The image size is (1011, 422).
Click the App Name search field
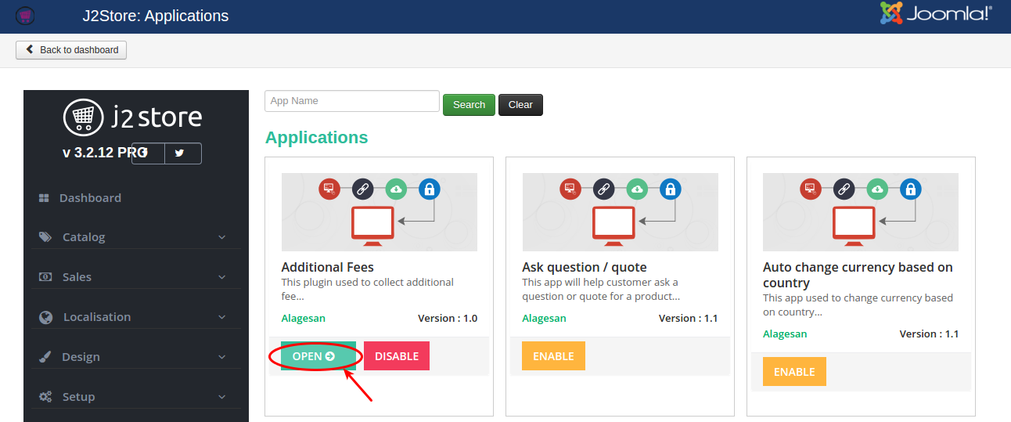pos(352,101)
